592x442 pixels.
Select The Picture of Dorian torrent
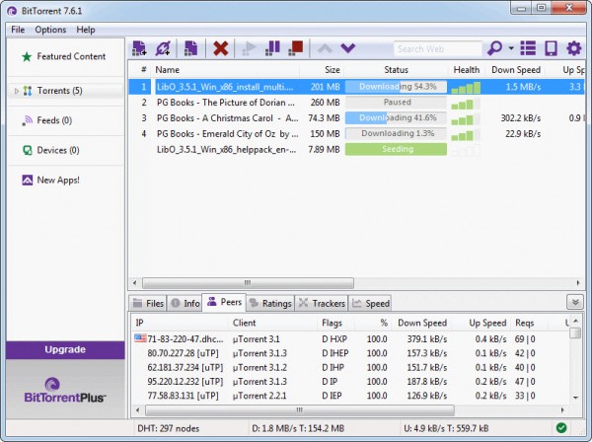(356, 103)
